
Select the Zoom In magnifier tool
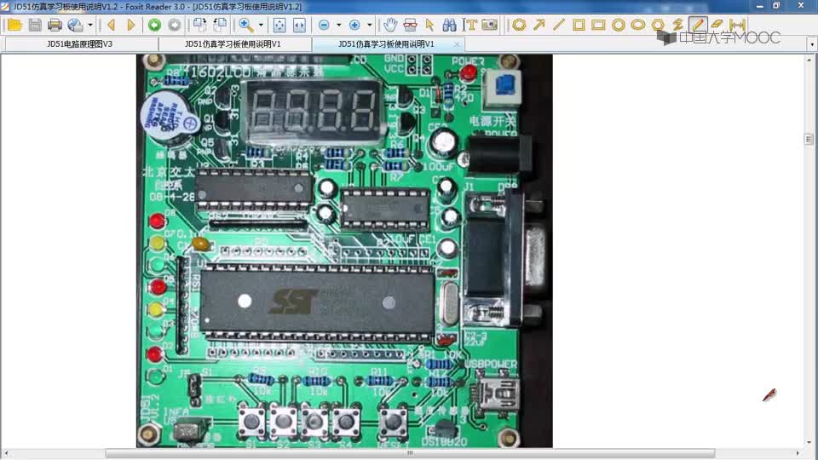click(245, 25)
